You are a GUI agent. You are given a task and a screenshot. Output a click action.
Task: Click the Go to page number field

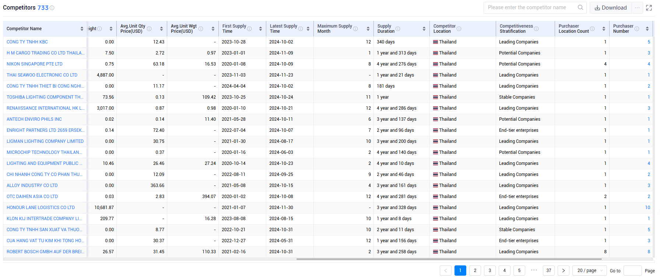pos(633,271)
